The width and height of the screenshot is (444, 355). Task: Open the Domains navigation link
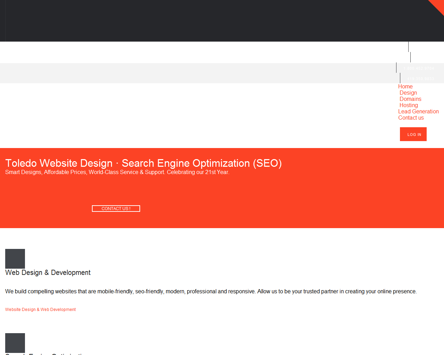410,99
